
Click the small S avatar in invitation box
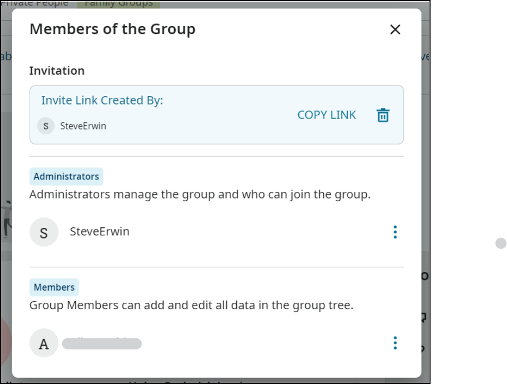point(46,126)
